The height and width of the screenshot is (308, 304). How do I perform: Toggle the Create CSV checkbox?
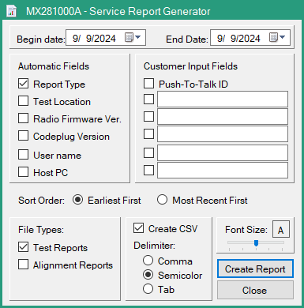139,228
